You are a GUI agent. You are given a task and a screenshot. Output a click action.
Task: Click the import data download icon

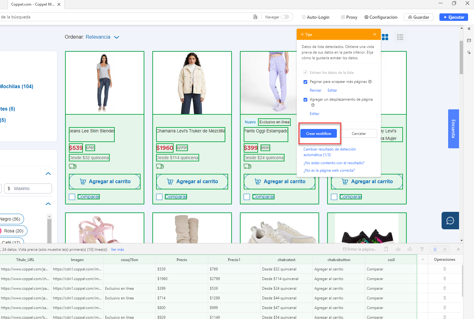tap(398, 249)
